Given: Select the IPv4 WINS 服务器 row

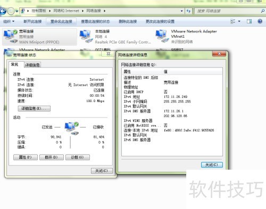Looking at the screenshot, I should tap(172, 121).
